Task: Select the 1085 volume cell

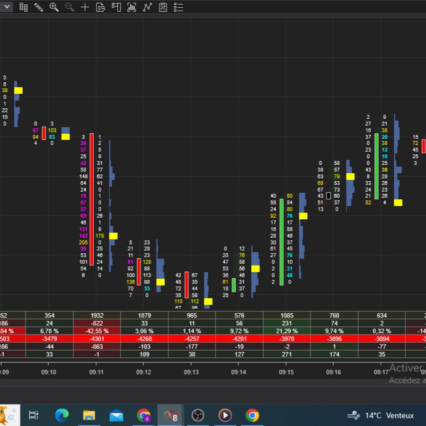Action: 287,315
